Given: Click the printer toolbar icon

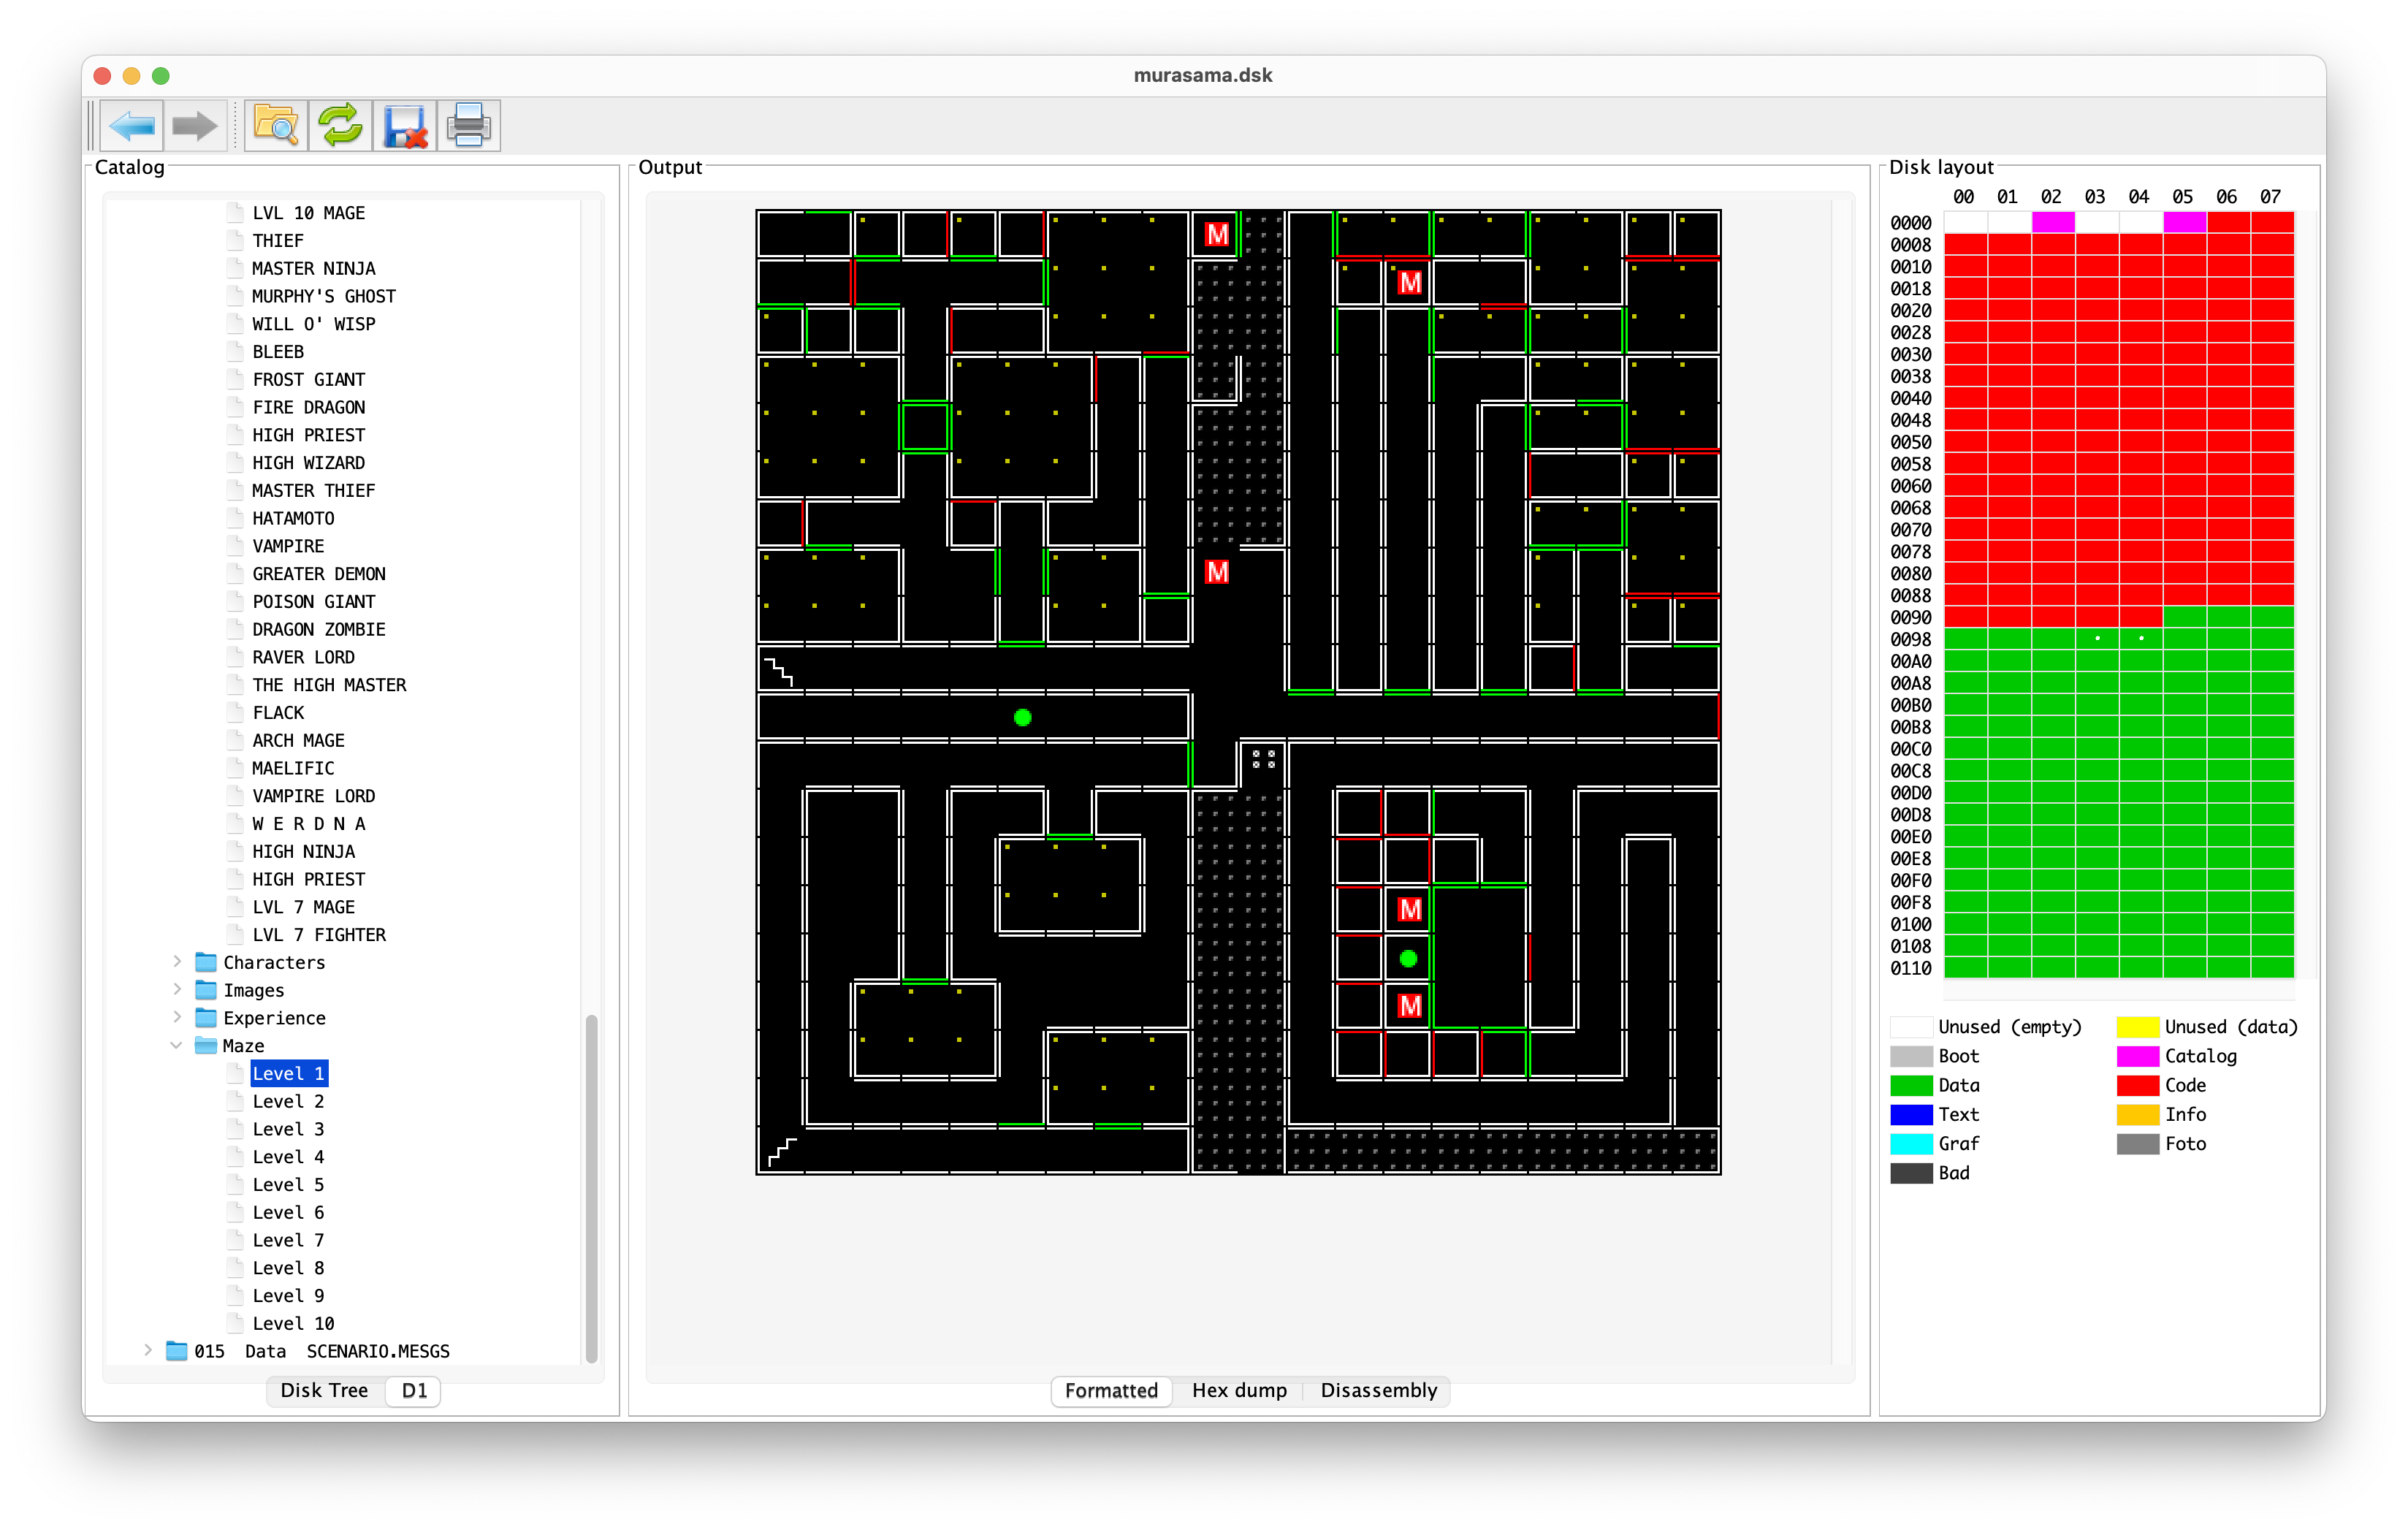Looking at the screenshot, I should [468, 126].
